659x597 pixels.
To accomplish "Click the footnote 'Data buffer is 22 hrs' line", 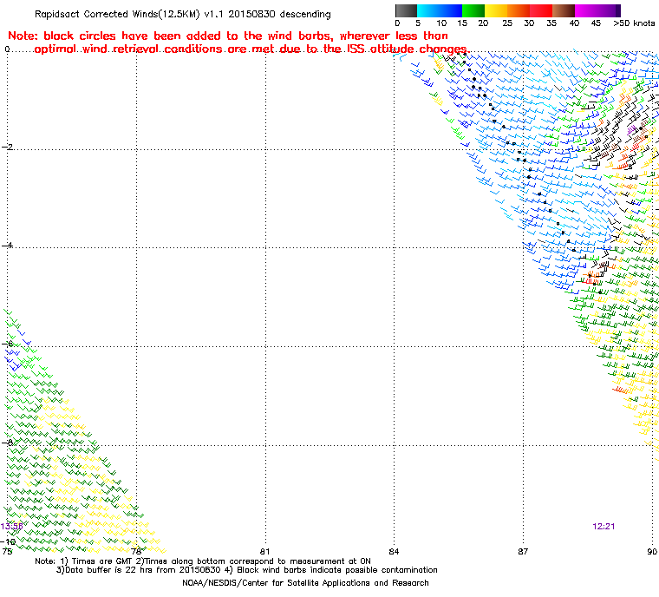I will tap(247, 570).
